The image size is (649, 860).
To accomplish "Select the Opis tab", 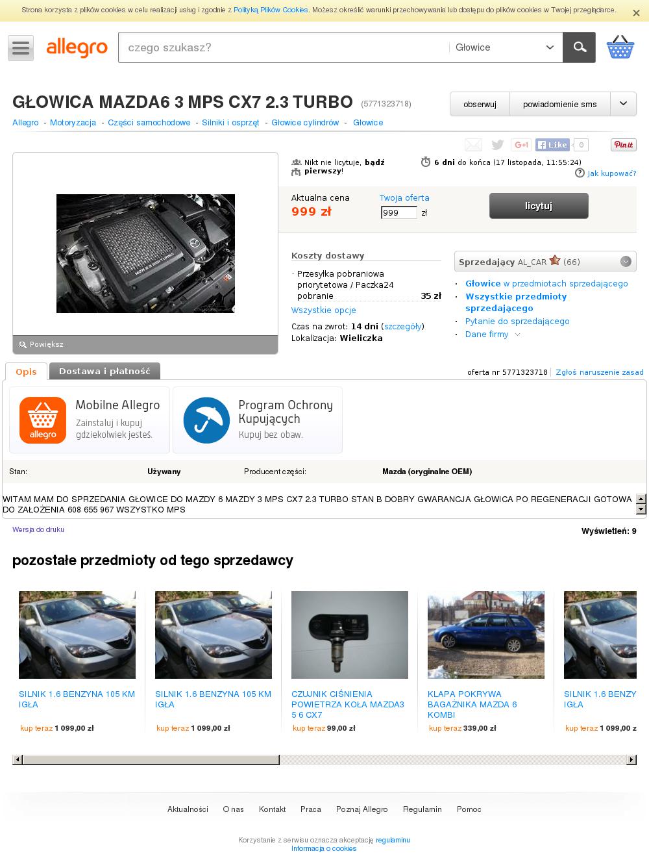I will pyautogui.click(x=27, y=372).
